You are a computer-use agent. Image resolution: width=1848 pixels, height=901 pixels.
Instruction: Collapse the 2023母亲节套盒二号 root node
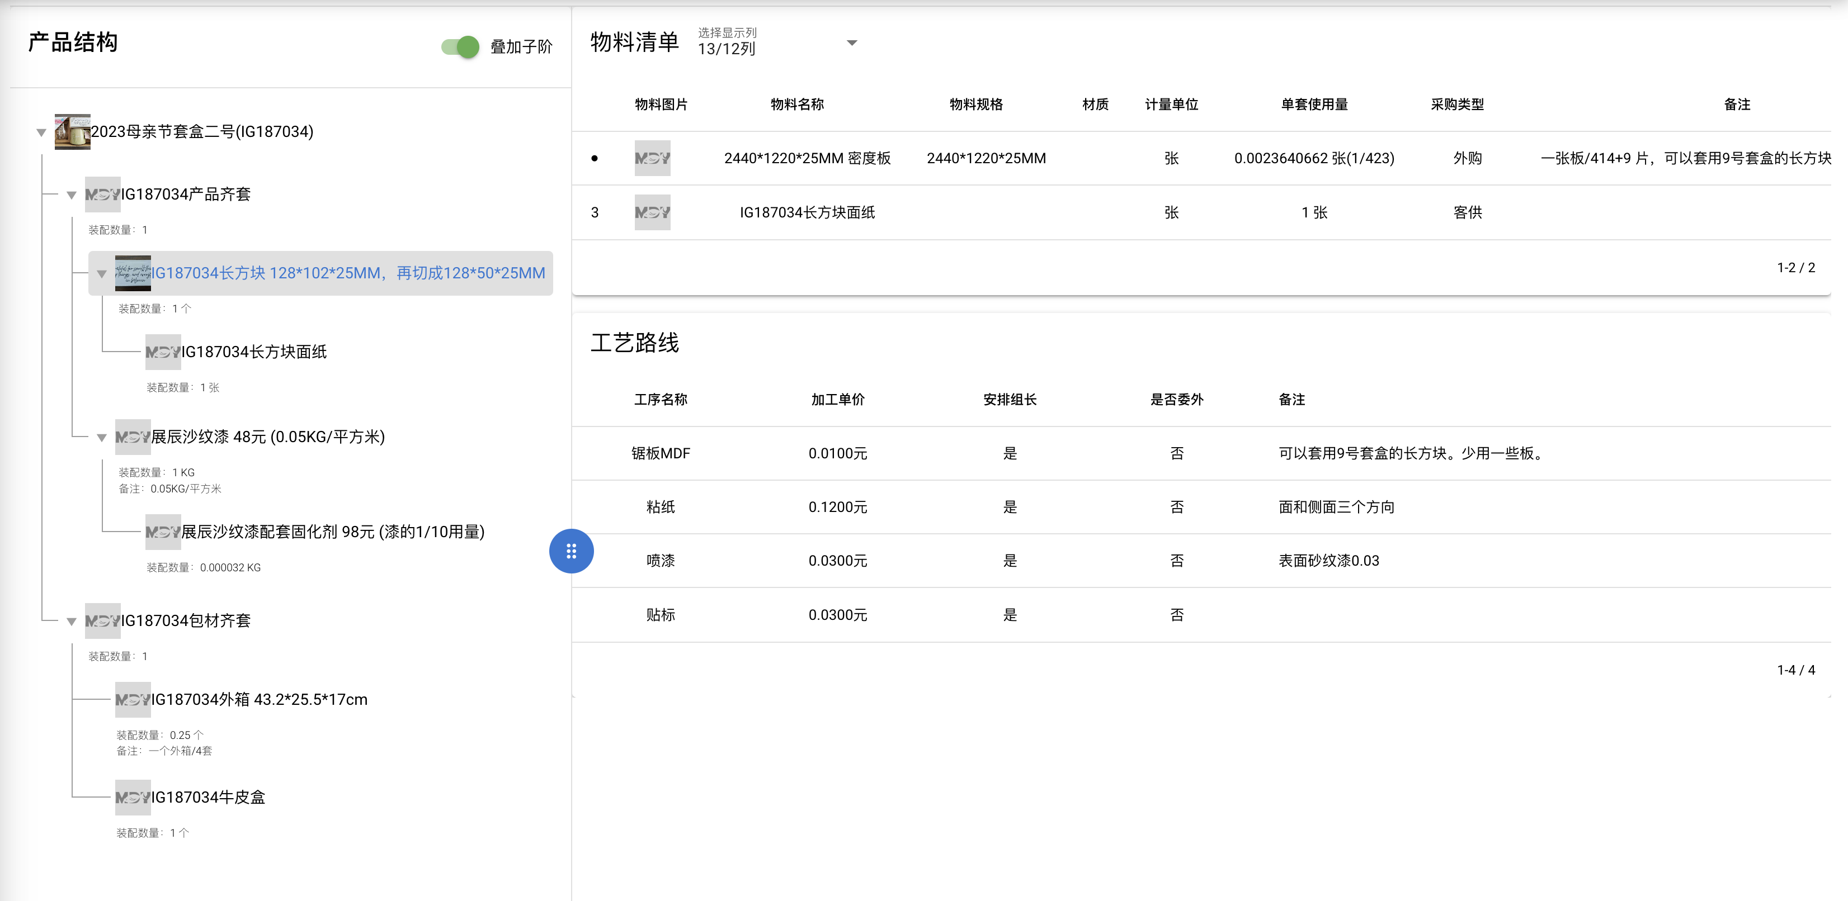tap(41, 132)
